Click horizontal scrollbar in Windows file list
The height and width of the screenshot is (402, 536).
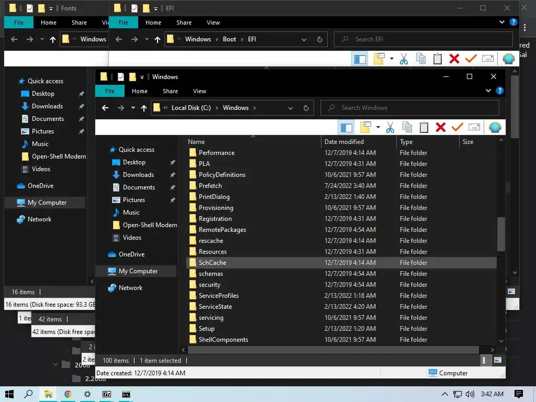click(333, 350)
